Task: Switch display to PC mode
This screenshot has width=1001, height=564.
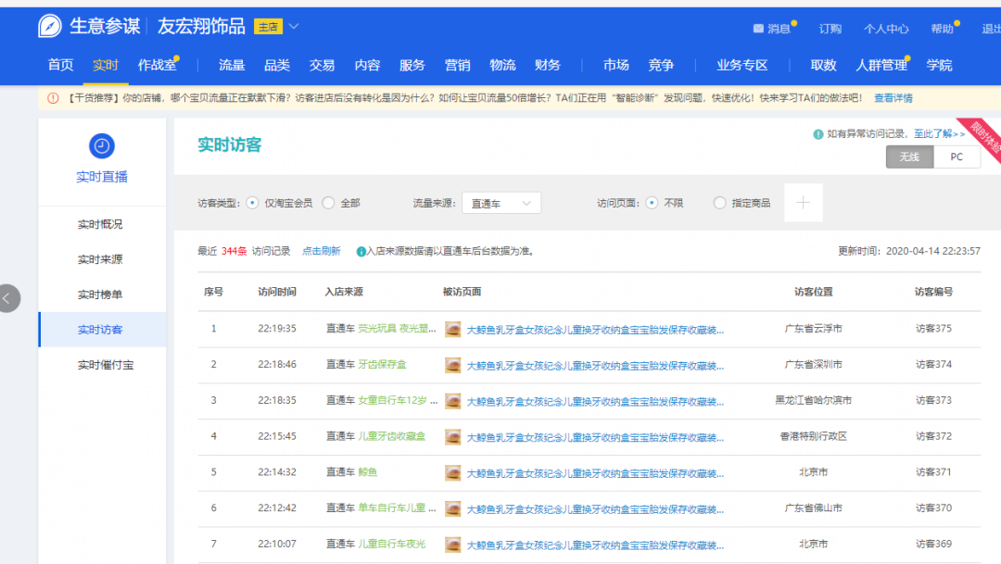Action: tap(957, 157)
